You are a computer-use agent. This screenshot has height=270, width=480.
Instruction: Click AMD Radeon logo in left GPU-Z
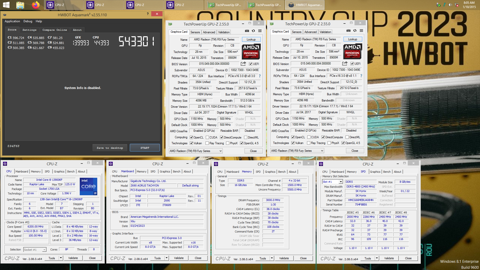tap(251, 51)
